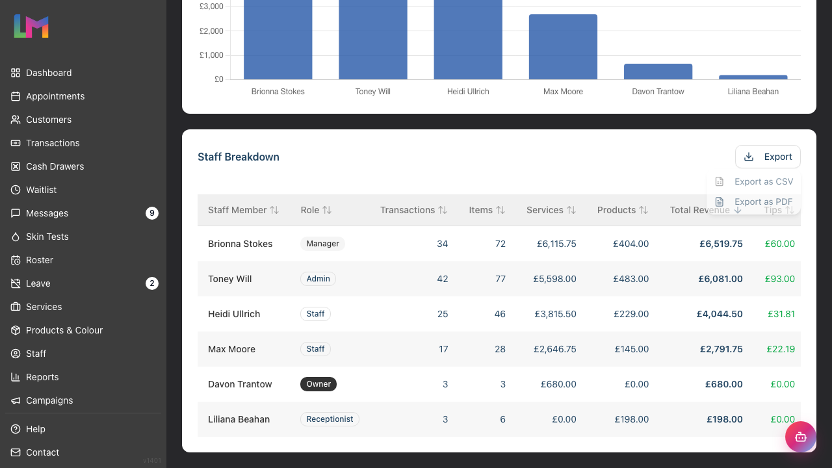Click the Contact envelope icon
The height and width of the screenshot is (468, 832).
pyautogui.click(x=16, y=452)
